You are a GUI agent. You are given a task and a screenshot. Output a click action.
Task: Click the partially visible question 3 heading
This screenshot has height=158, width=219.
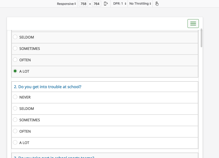point(54,157)
